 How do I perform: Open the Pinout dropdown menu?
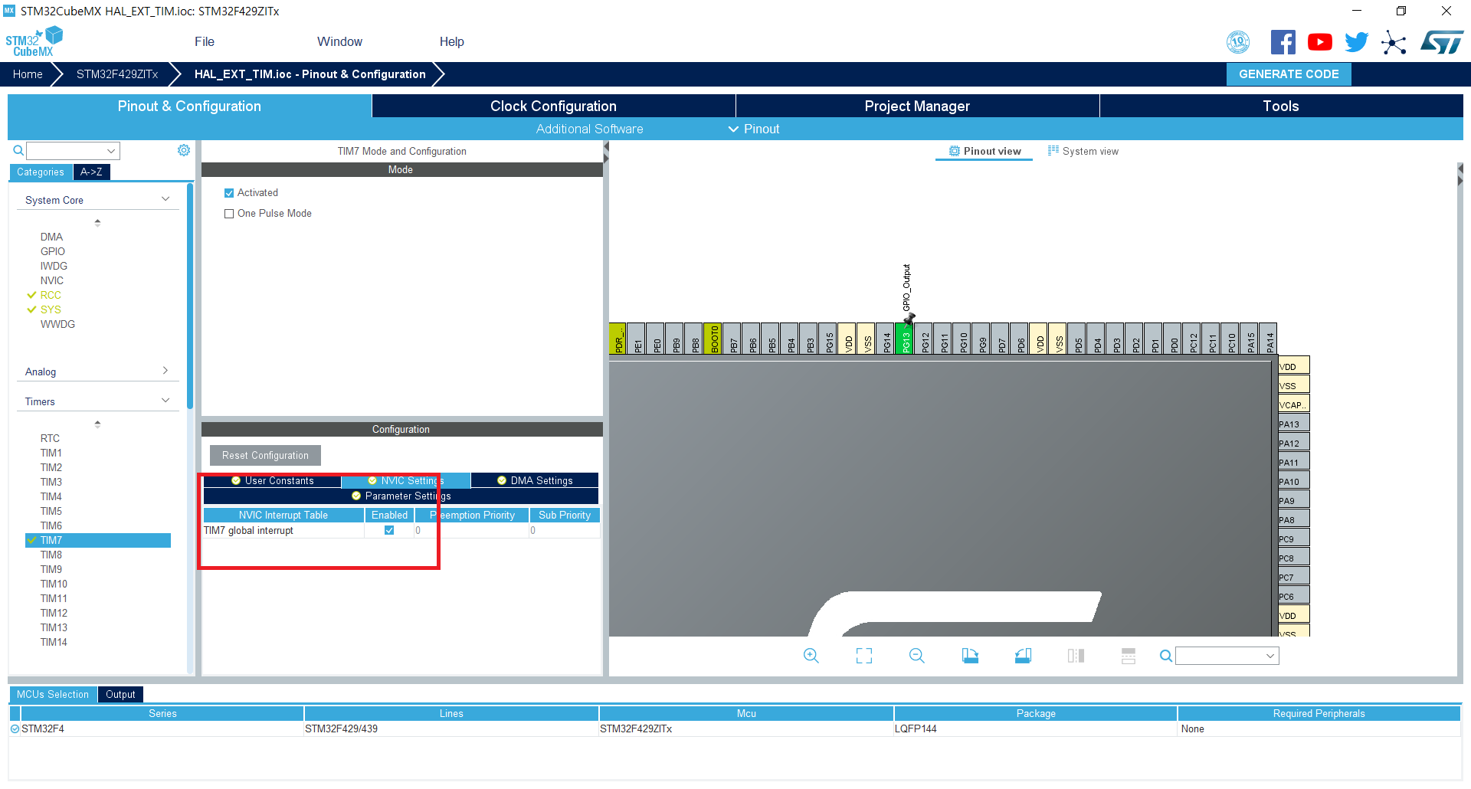coord(754,129)
